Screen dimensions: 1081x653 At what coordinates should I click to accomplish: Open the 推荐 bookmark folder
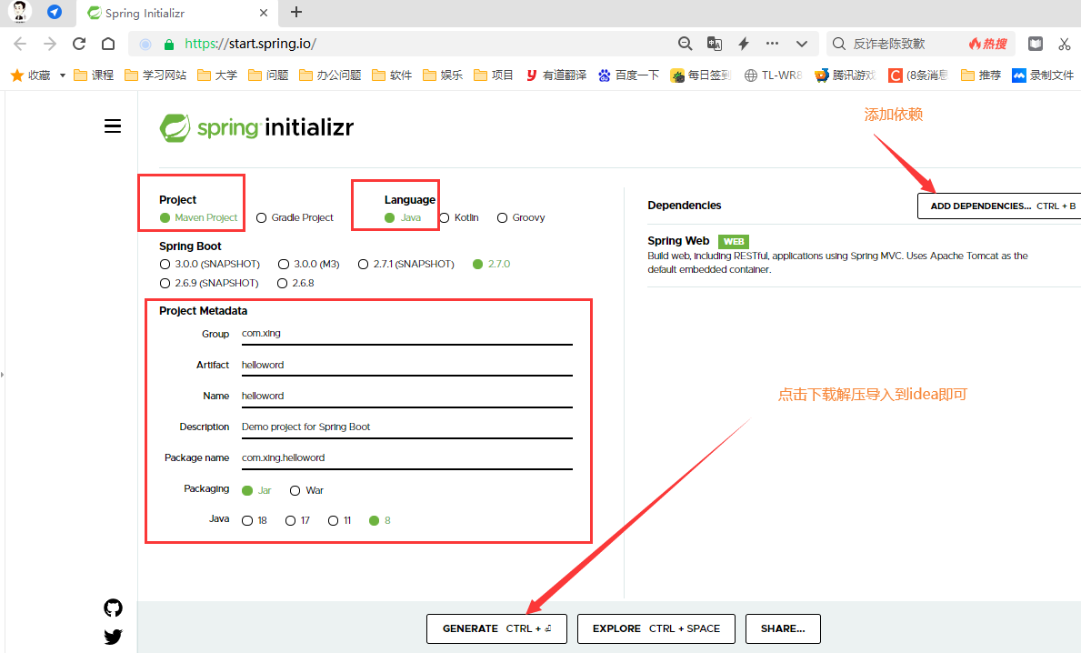tap(980, 75)
